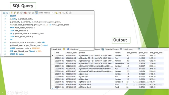
Task: Go to previous slide arrow control
Action: 3,93
